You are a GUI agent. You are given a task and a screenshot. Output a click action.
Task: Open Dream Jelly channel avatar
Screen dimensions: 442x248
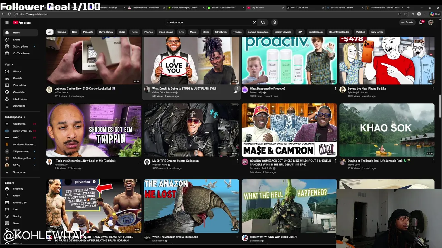pos(245,90)
